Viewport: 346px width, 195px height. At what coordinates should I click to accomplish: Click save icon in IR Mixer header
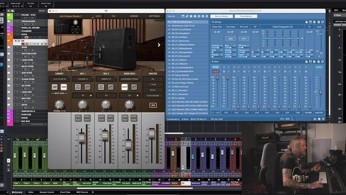pos(310,62)
